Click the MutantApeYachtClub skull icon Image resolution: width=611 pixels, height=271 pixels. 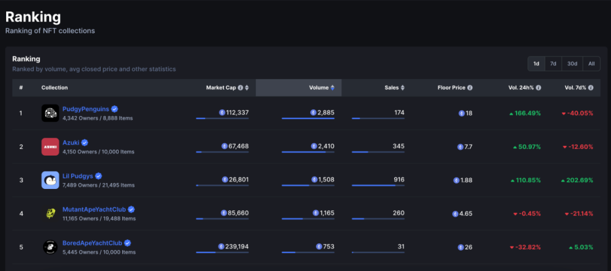[x=50, y=213]
